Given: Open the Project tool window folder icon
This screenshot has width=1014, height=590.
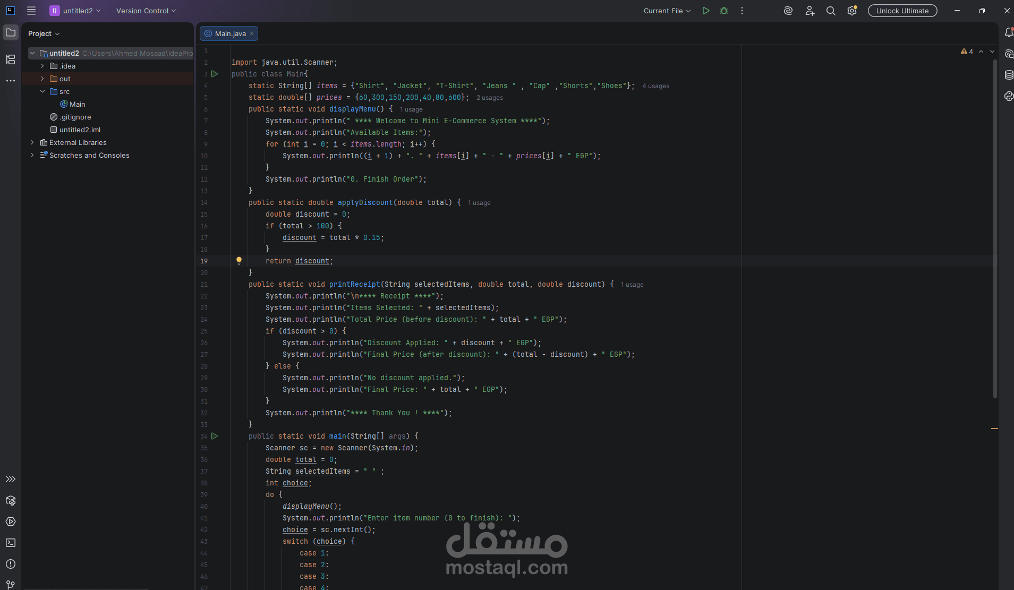Looking at the screenshot, I should pyautogui.click(x=11, y=32).
